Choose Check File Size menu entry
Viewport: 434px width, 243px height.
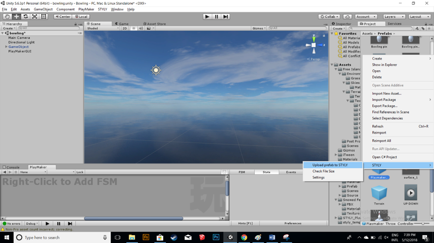point(333,171)
